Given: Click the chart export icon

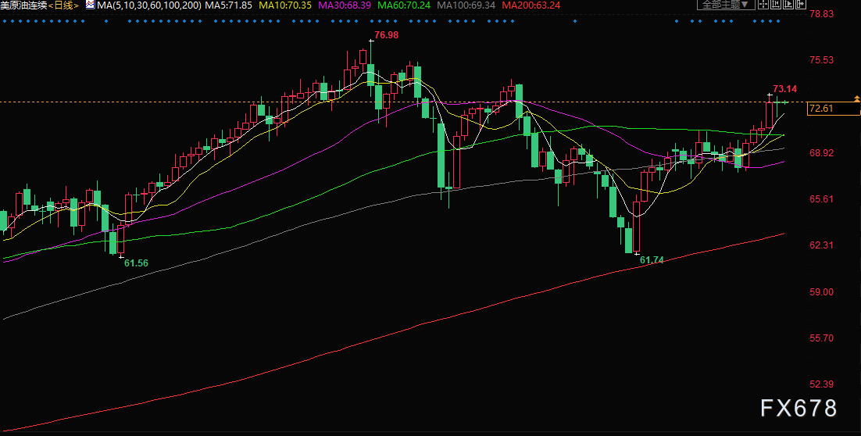Looking at the screenshot, I should pos(801,5).
